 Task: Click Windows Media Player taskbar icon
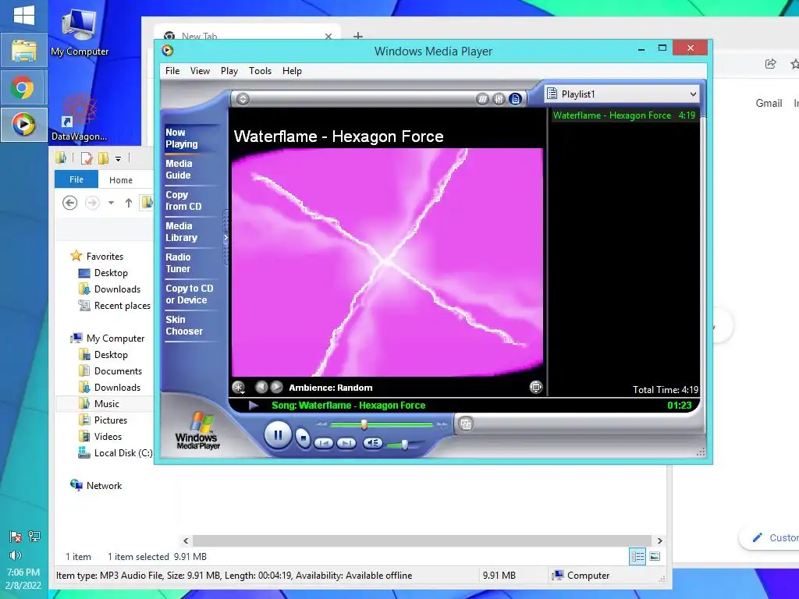[x=23, y=124]
